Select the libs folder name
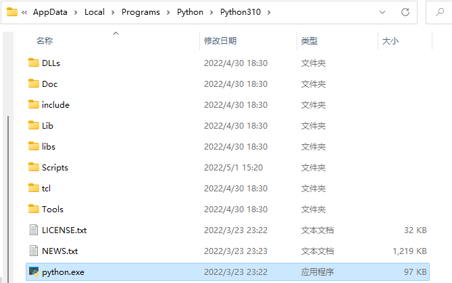 point(49,147)
